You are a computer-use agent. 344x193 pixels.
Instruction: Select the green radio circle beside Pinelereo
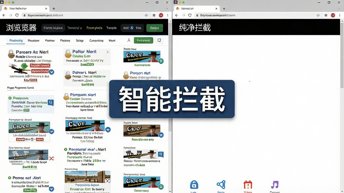(10, 98)
